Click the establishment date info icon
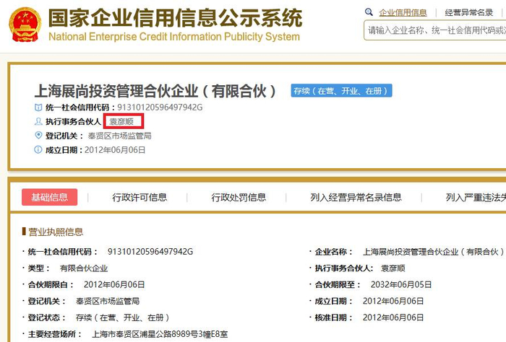 click(38, 150)
